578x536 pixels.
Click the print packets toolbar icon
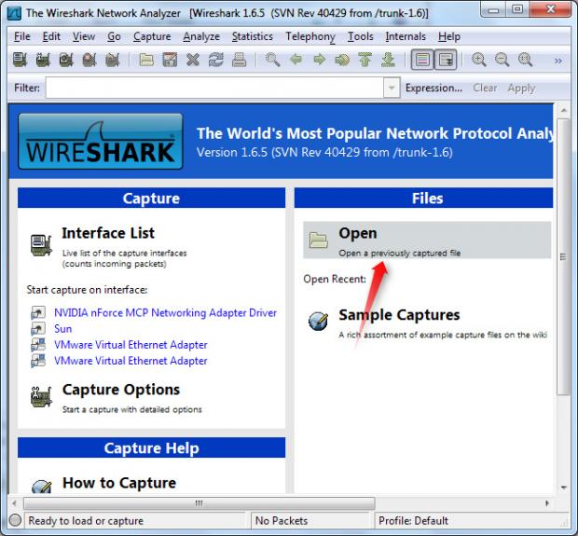(x=239, y=61)
